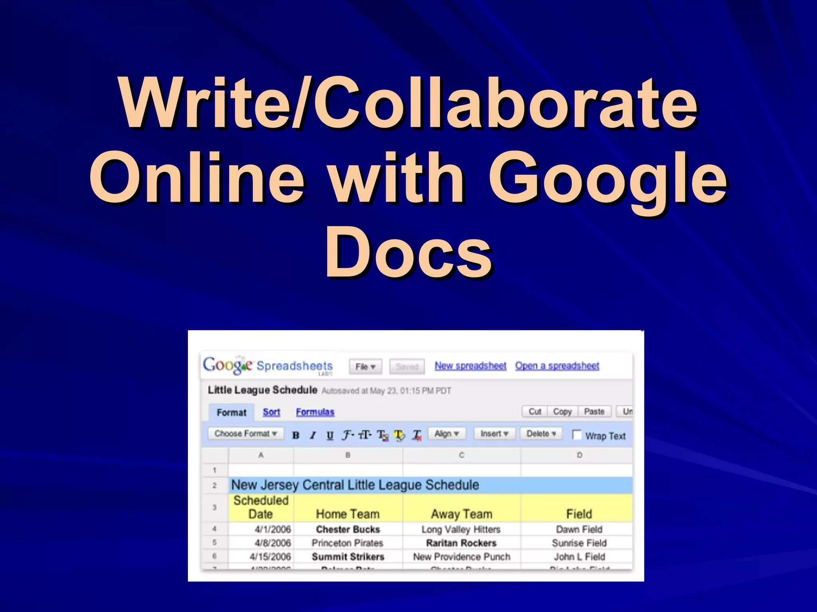Toggle the Wrap Text checkbox
817x612 pixels.
(576, 435)
